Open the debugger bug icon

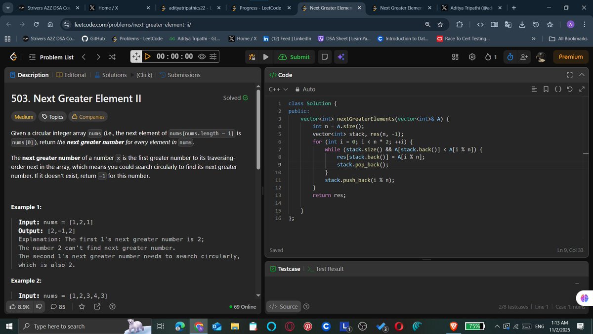(252, 57)
